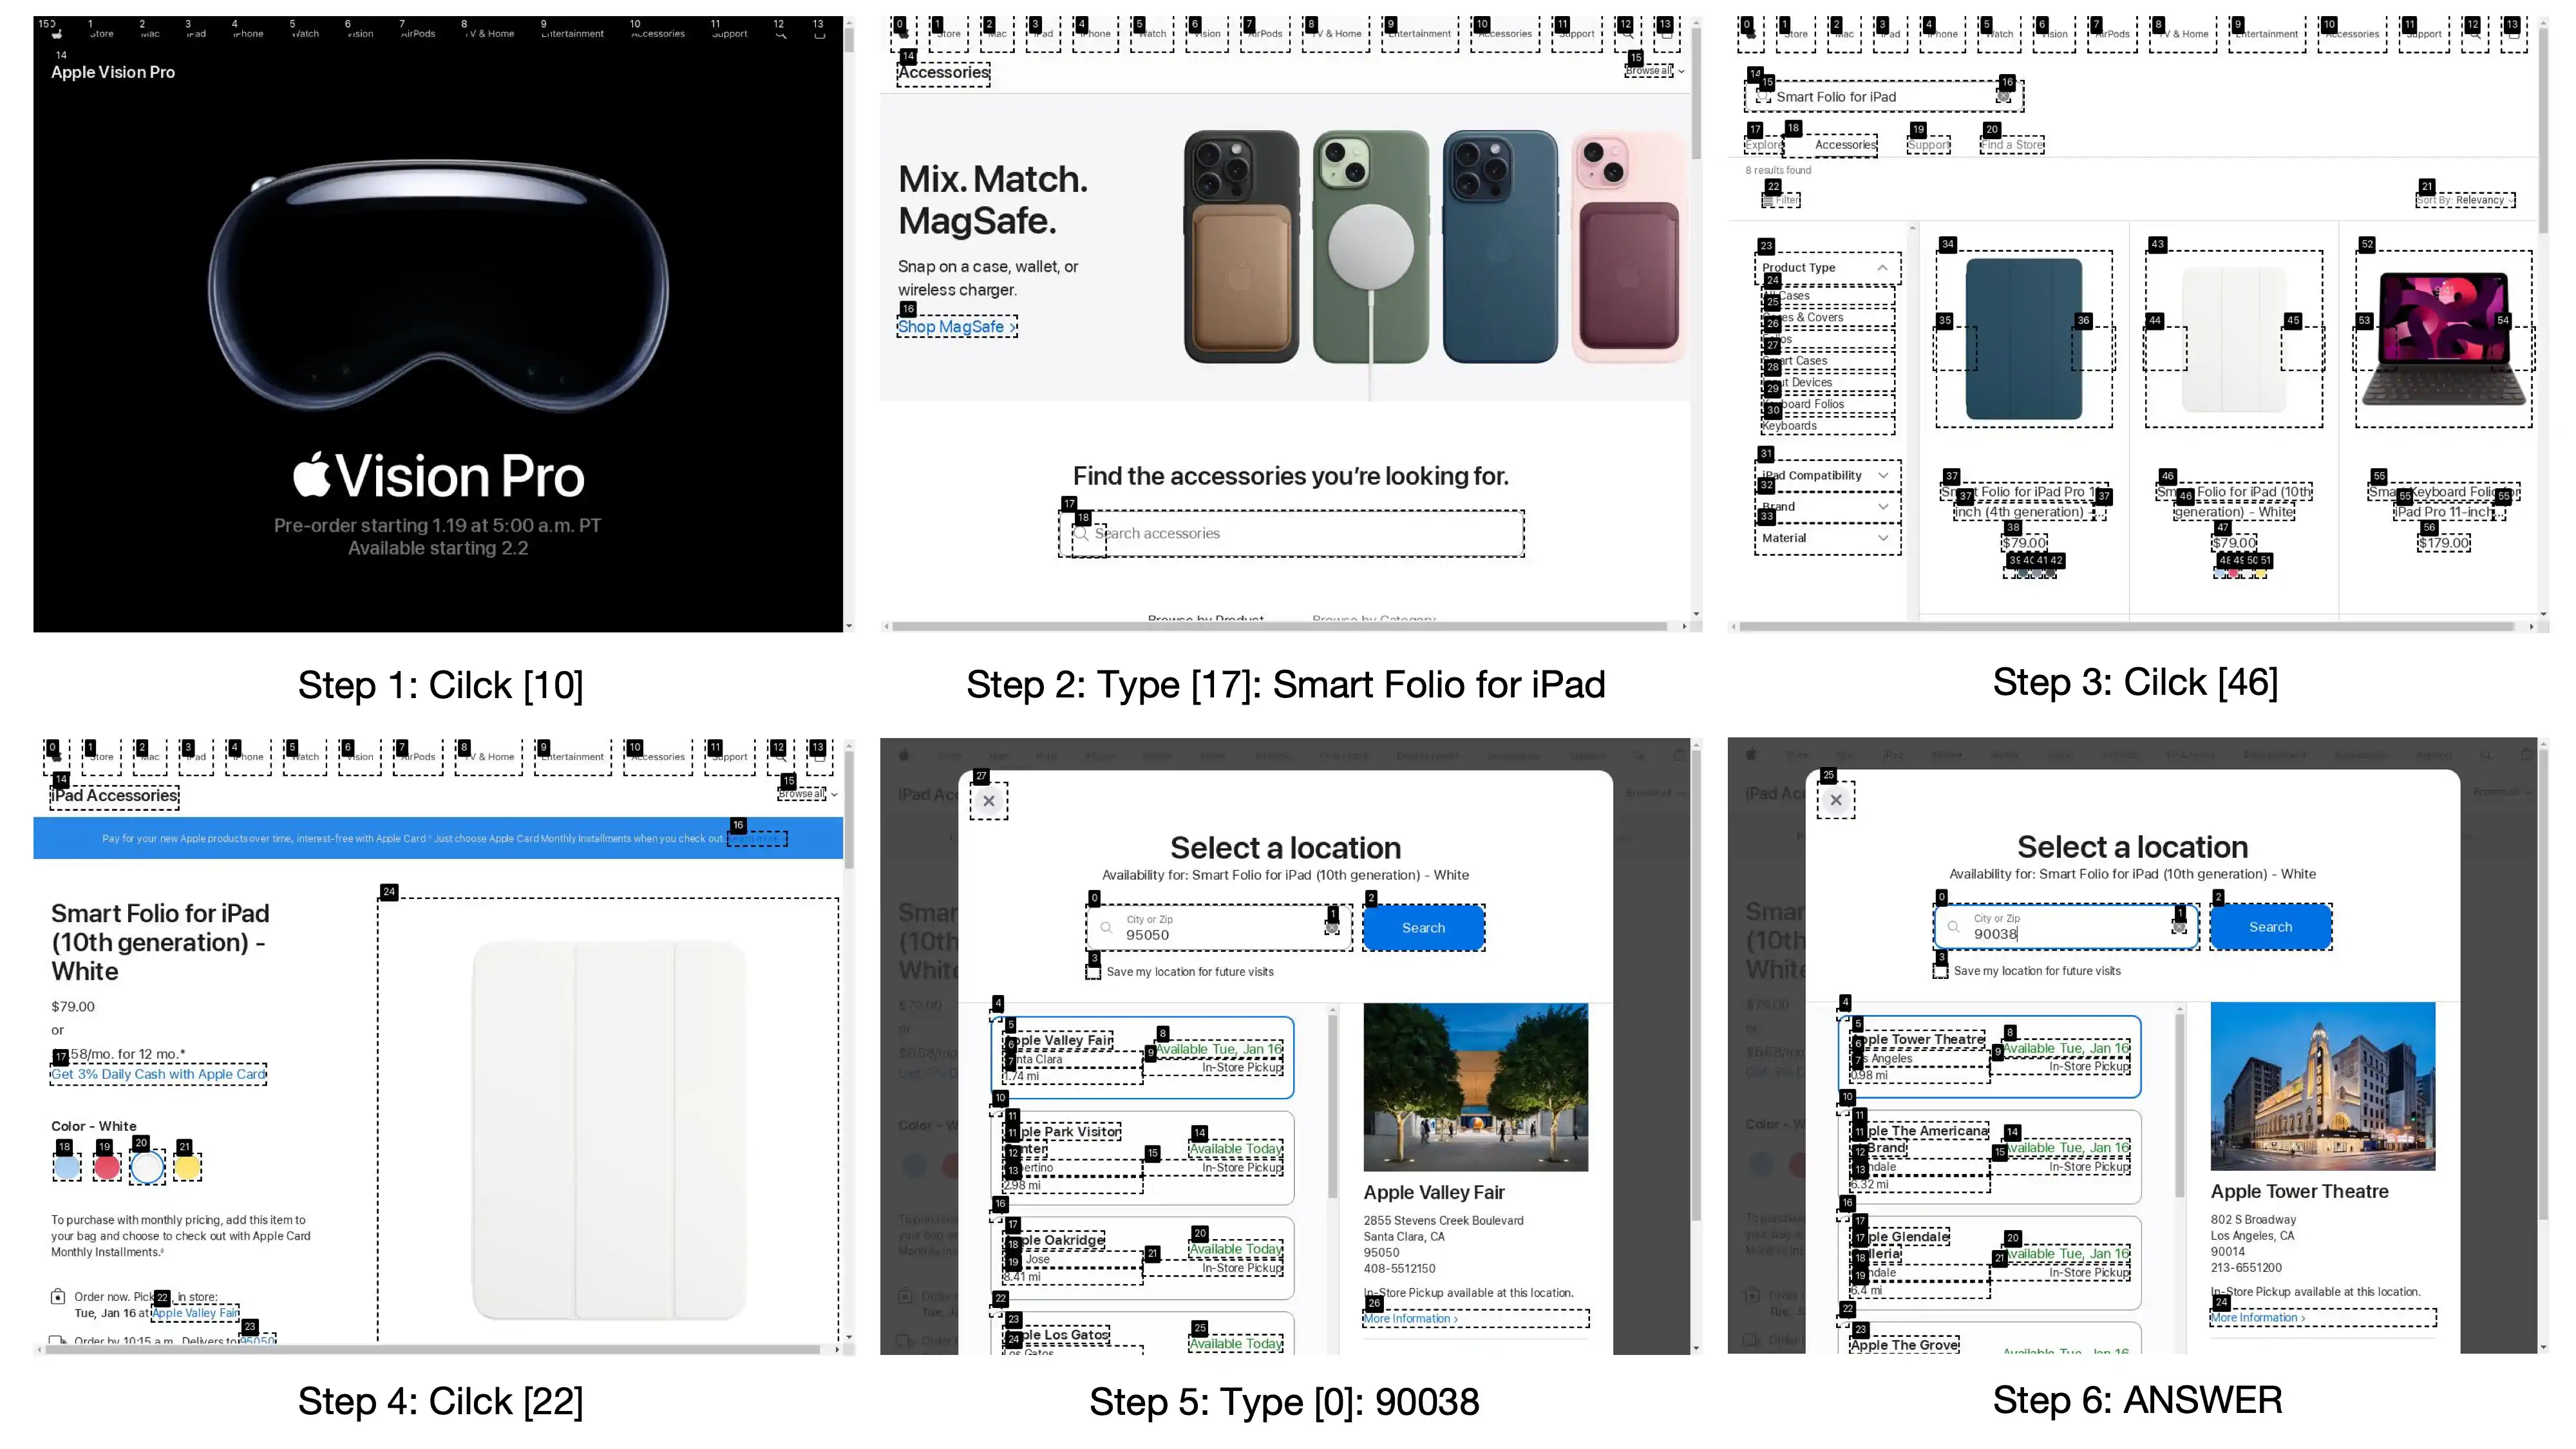Click the nav search icon in Step 3 screenshot
The width and height of the screenshot is (2576, 1449).
pos(2475,34)
